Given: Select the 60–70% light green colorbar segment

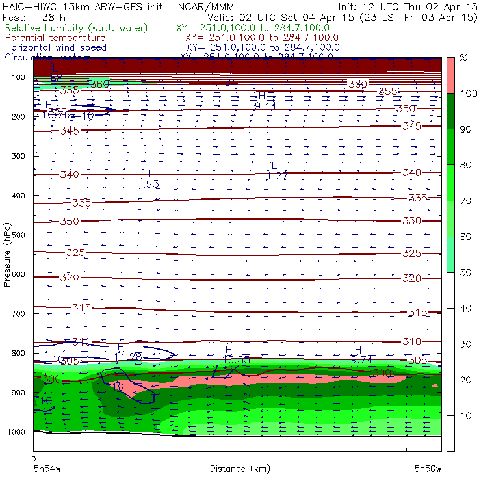Looking at the screenshot, I should [x=450, y=218].
